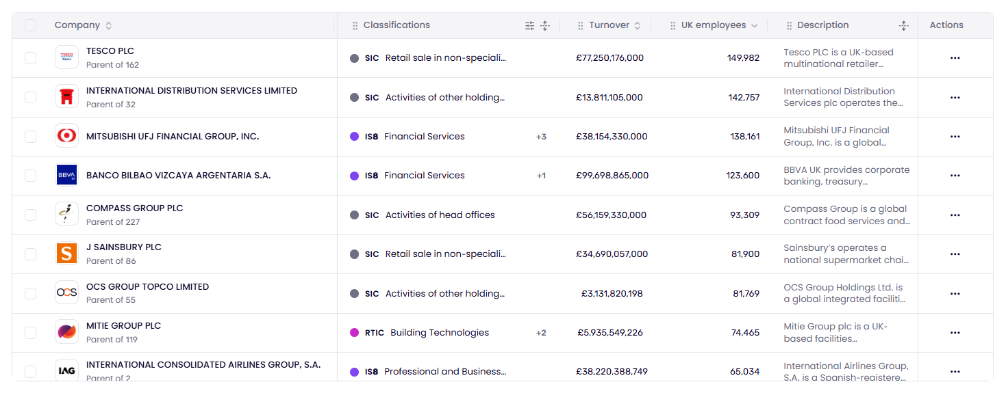Image resolution: width=1006 pixels, height=393 pixels.
Task: Click the Description column expand-width icon
Action: click(x=903, y=26)
